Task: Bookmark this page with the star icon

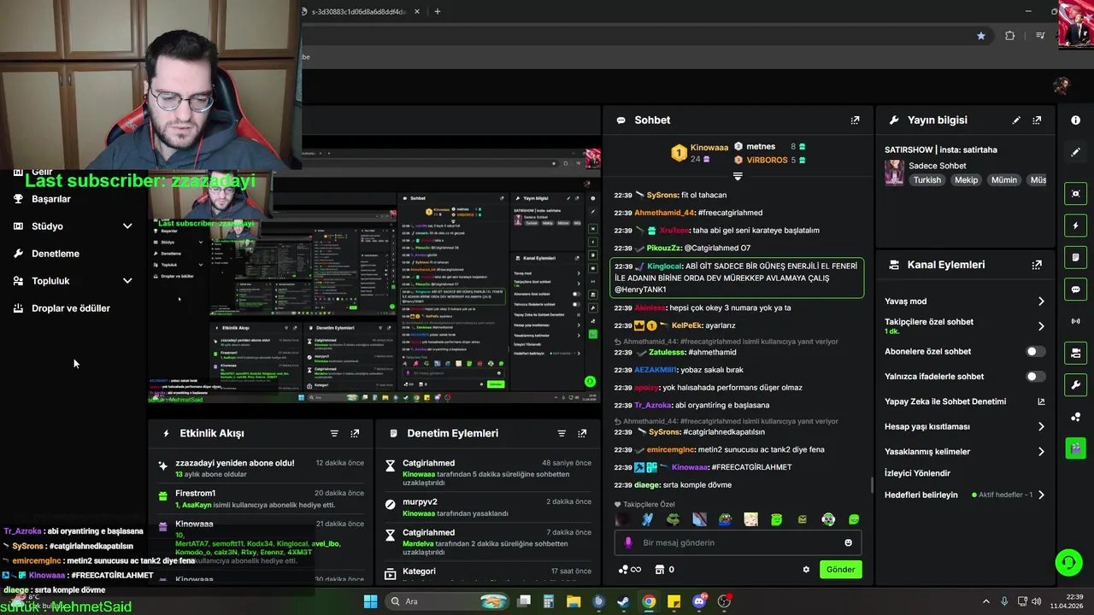Action: click(x=981, y=36)
